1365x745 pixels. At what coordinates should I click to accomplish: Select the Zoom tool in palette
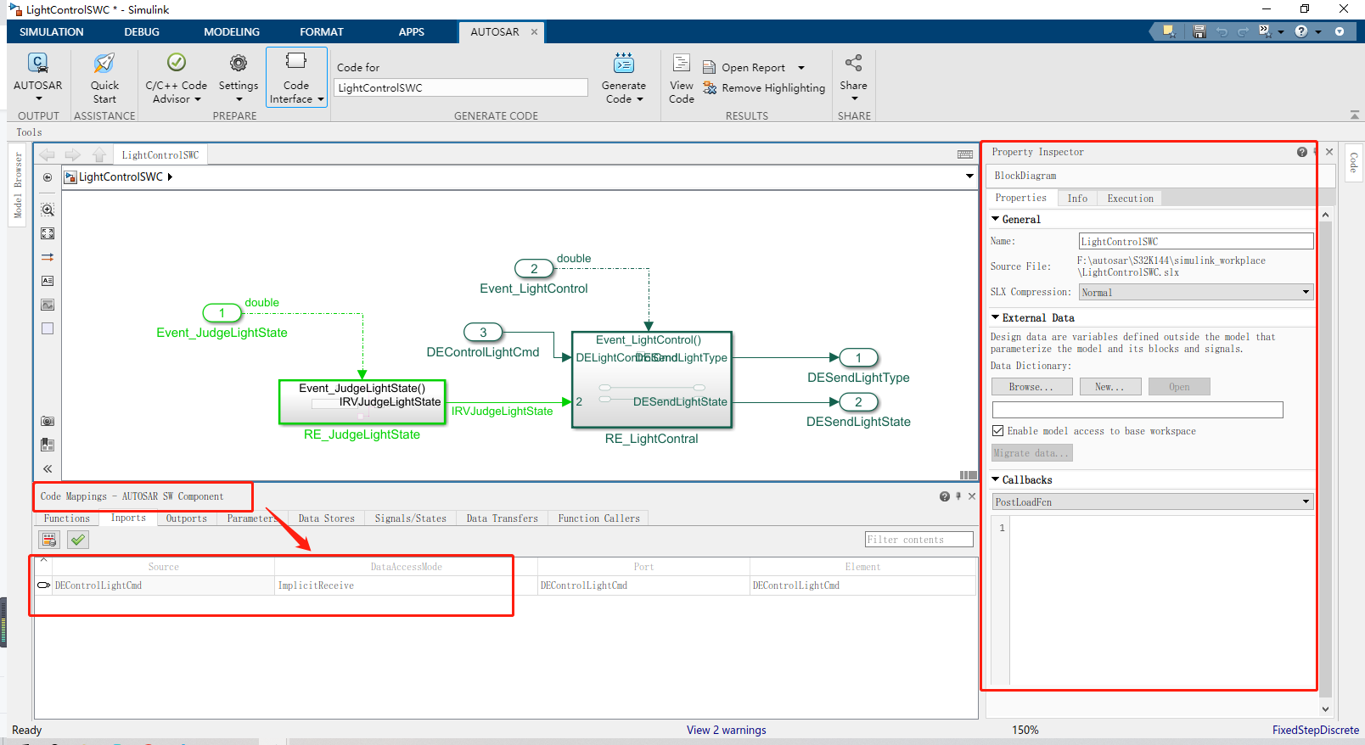click(x=48, y=210)
